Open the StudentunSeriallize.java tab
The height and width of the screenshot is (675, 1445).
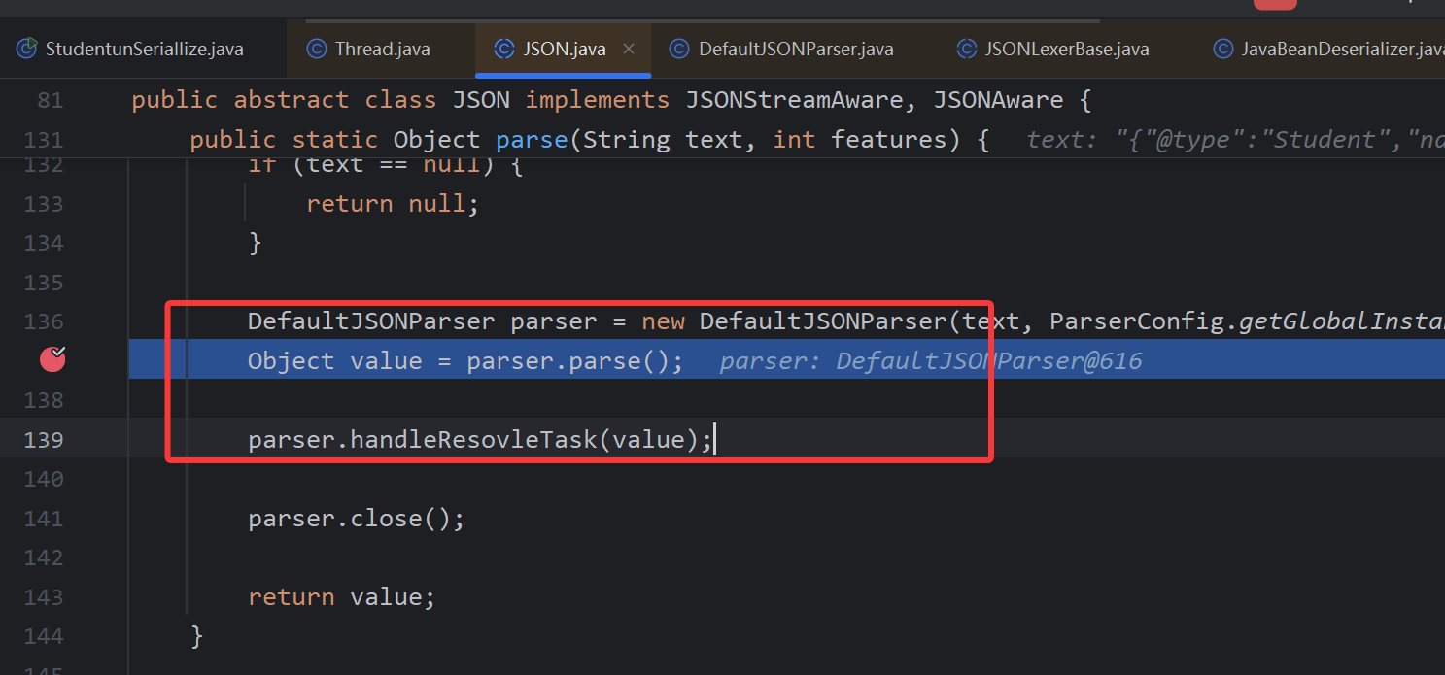(144, 49)
